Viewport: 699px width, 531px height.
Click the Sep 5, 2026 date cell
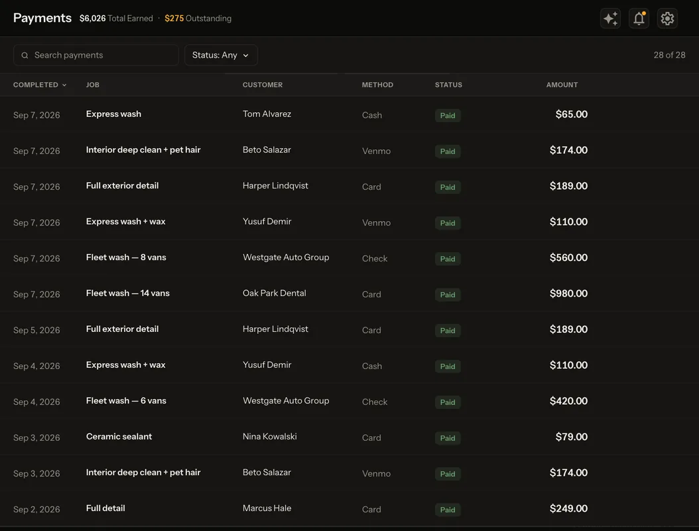(36, 330)
